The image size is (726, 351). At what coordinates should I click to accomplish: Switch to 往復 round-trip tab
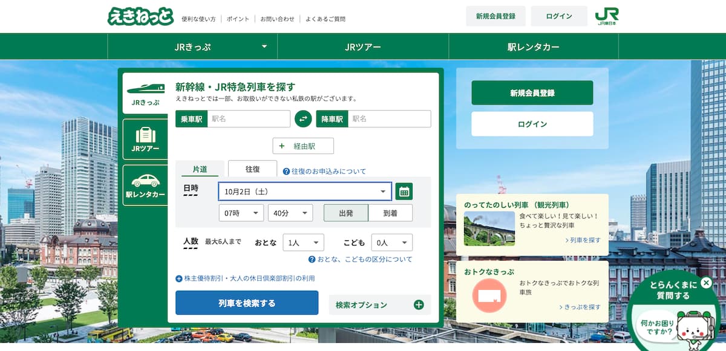pos(252,169)
